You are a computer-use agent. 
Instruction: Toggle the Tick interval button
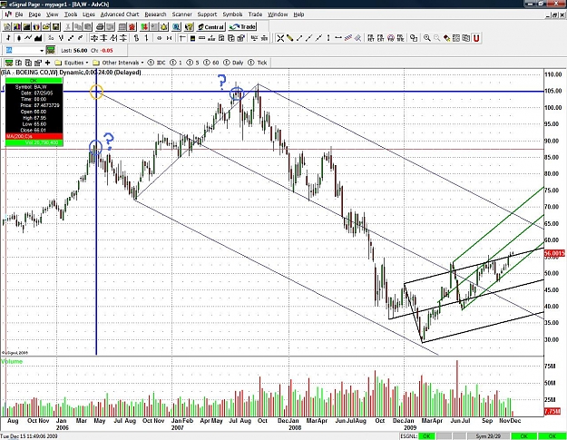tap(258, 63)
